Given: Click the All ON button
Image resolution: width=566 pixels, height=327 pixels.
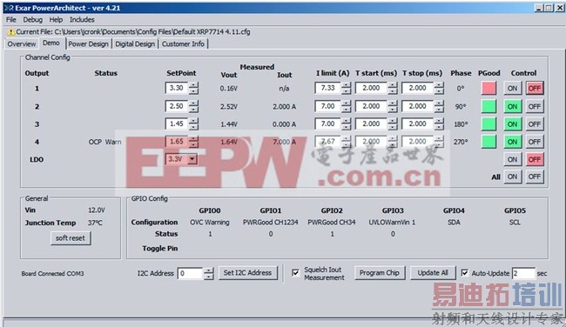Looking at the screenshot, I should (513, 177).
